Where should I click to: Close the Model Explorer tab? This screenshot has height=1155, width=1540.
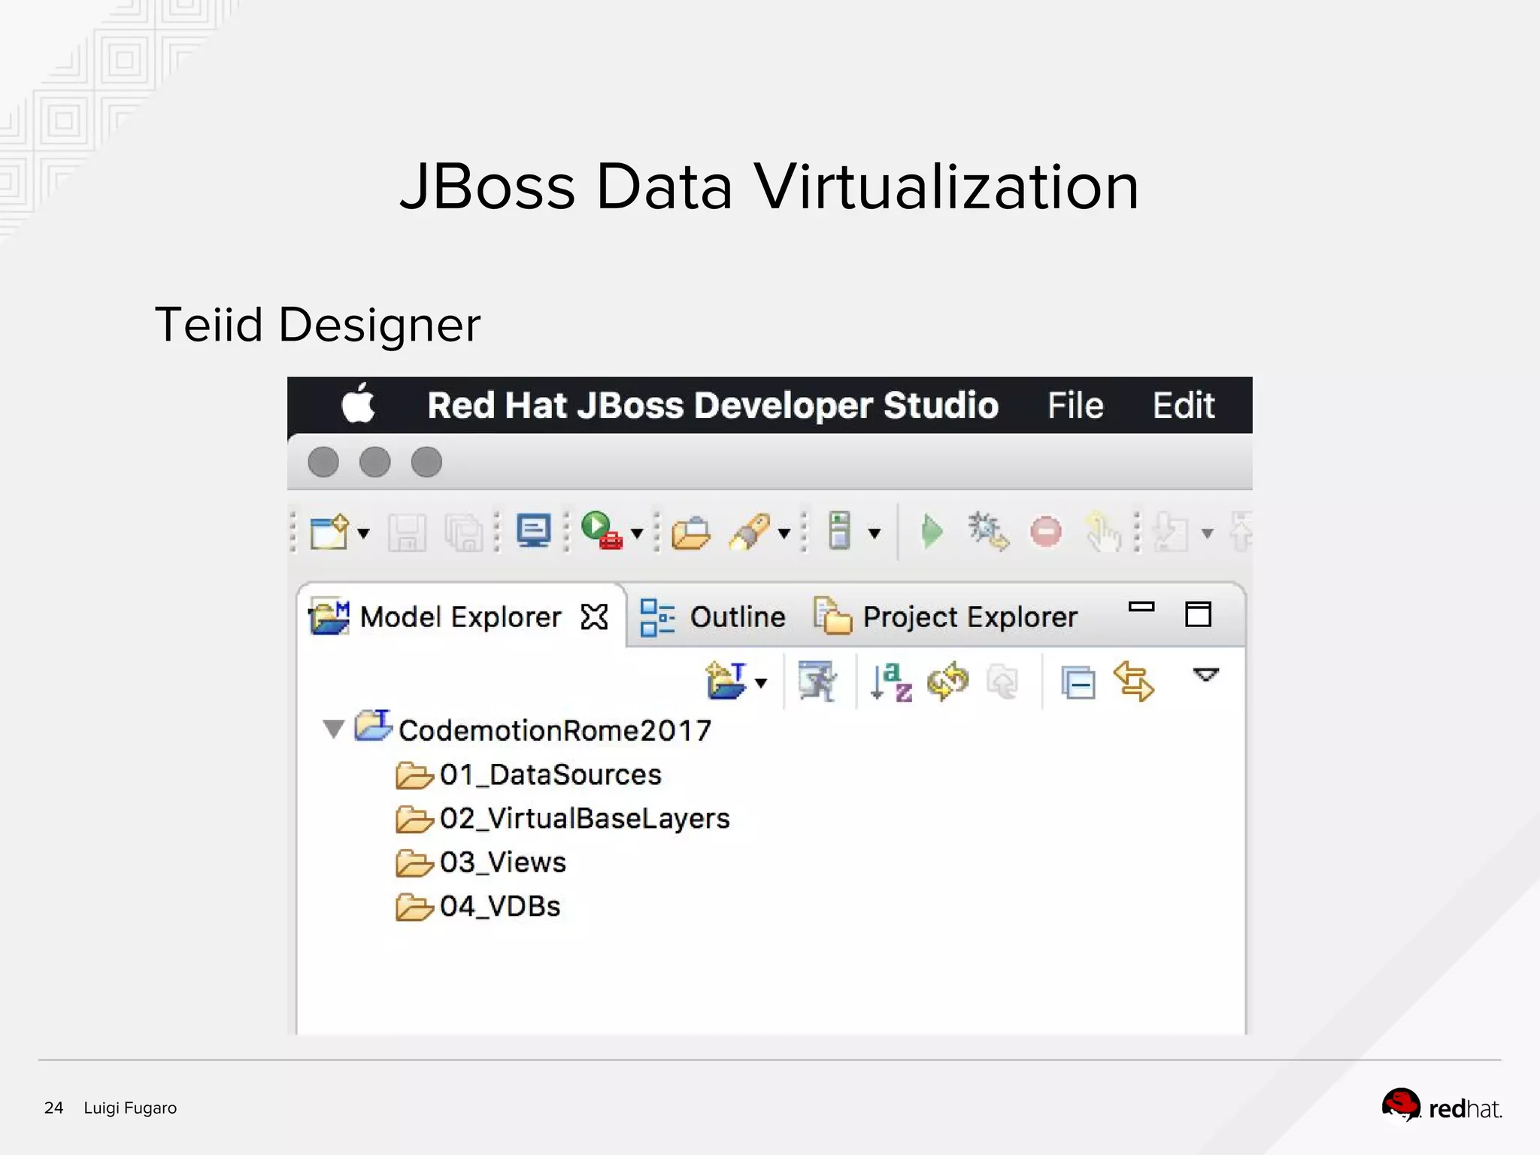pos(594,617)
